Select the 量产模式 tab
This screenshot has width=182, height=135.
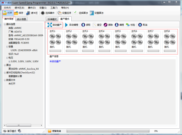[x=65, y=19]
